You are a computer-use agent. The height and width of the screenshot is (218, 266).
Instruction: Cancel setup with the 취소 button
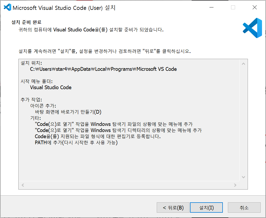244,207
